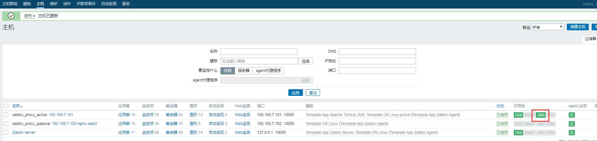Click interface text 192.168.7.102: 10050
This screenshot has height=141, width=597.
[x=275, y=124]
